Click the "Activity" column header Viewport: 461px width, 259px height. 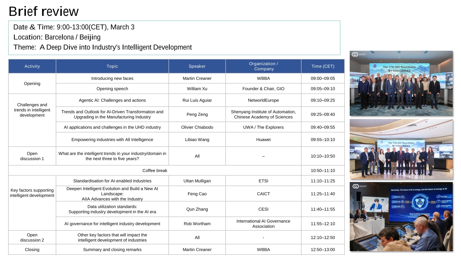(x=32, y=66)
